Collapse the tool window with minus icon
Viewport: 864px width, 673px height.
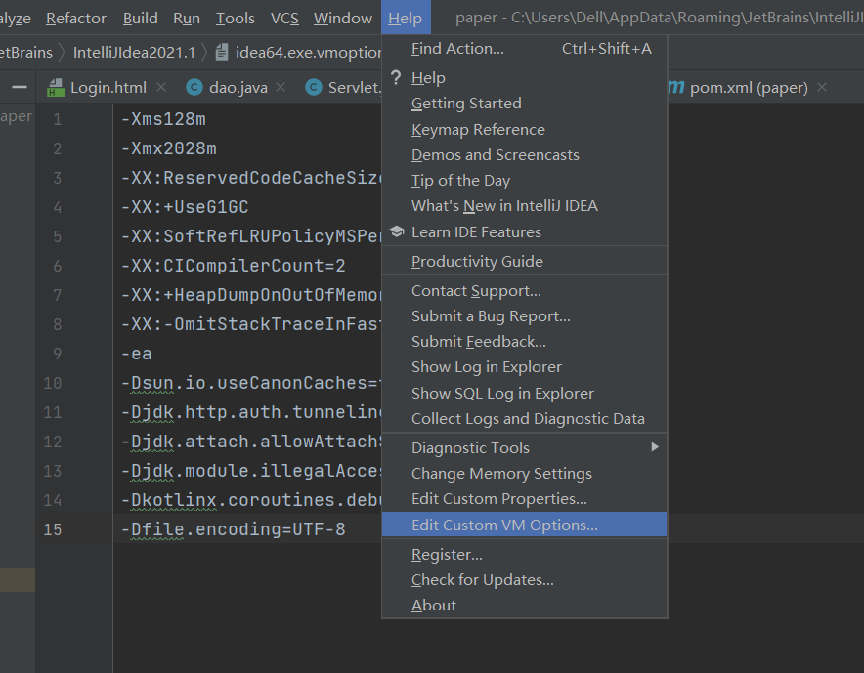[20, 87]
